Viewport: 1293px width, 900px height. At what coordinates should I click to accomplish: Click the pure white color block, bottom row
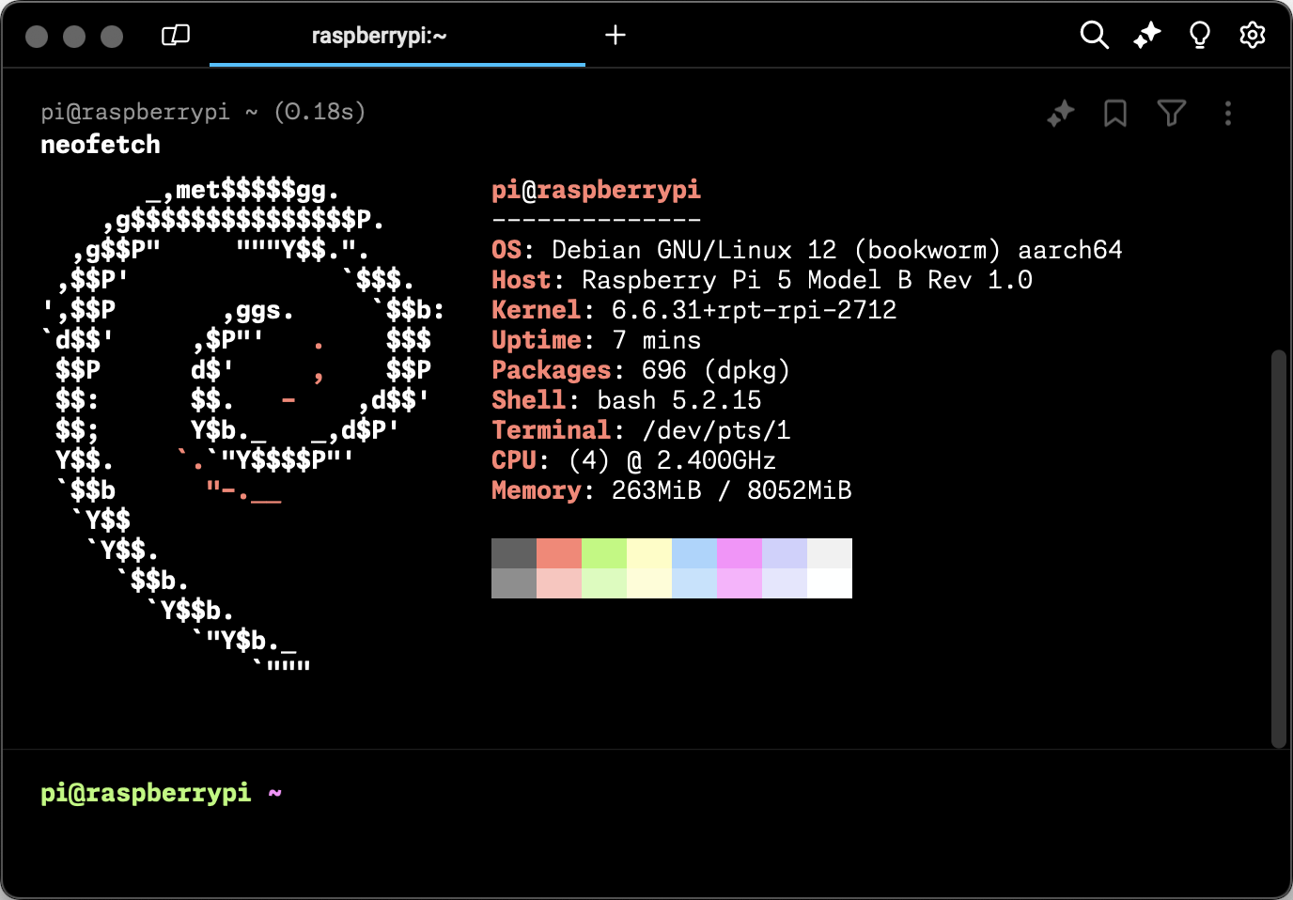tap(830, 583)
